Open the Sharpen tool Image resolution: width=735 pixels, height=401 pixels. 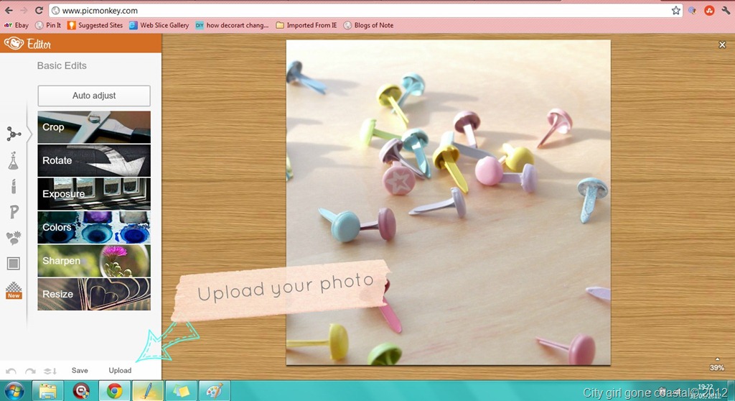tap(94, 261)
